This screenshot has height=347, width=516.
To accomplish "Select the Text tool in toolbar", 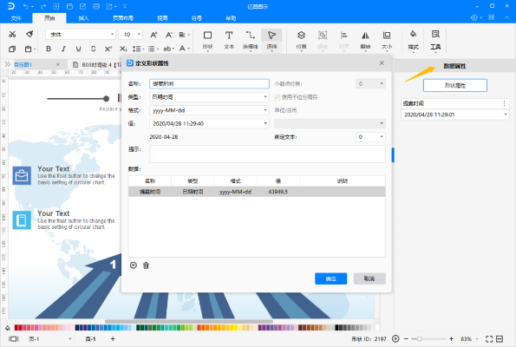I will 229,40.
